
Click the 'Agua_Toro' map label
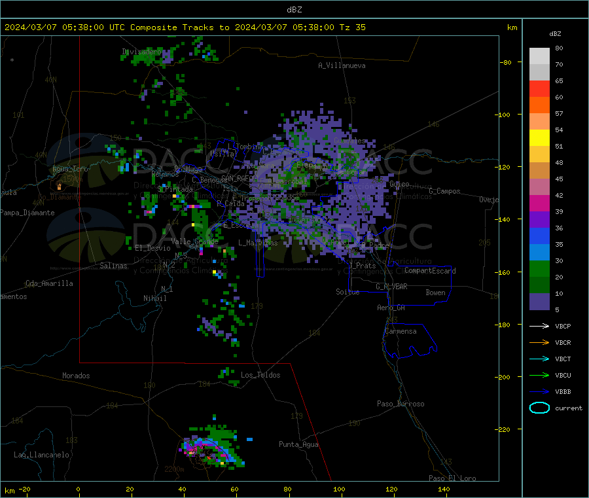(x=70, y=169)
